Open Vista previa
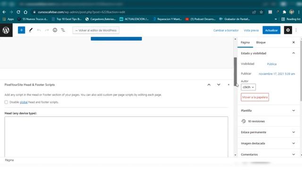This screenshot has width=302, height=170. pos(251,30)
